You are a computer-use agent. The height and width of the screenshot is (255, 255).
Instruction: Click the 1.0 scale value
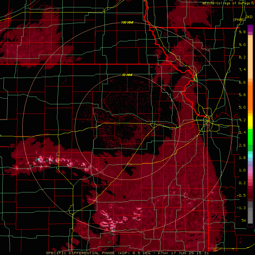coord(242,170)
